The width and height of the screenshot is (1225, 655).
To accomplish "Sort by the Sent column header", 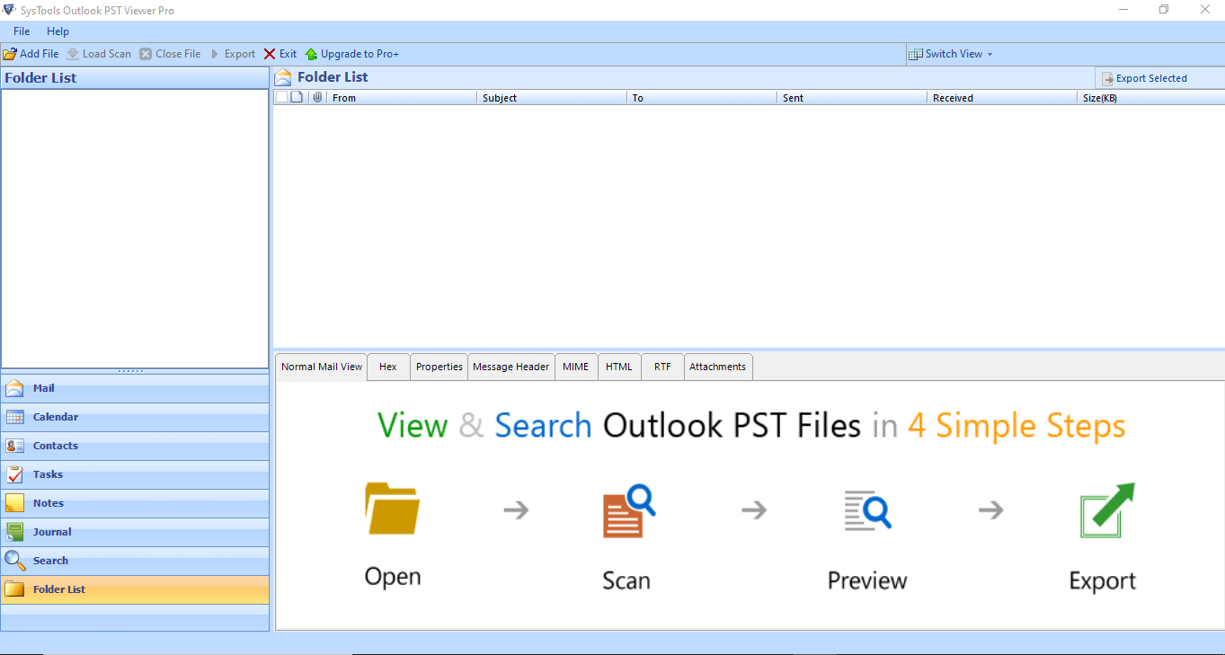I will (x=851, y=98).
